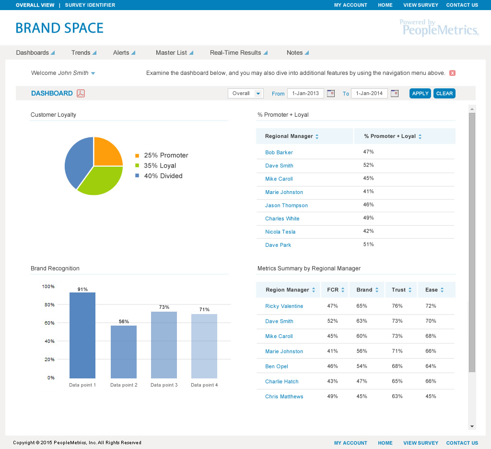Open the Real-Time Results menu

coord(239,53)
